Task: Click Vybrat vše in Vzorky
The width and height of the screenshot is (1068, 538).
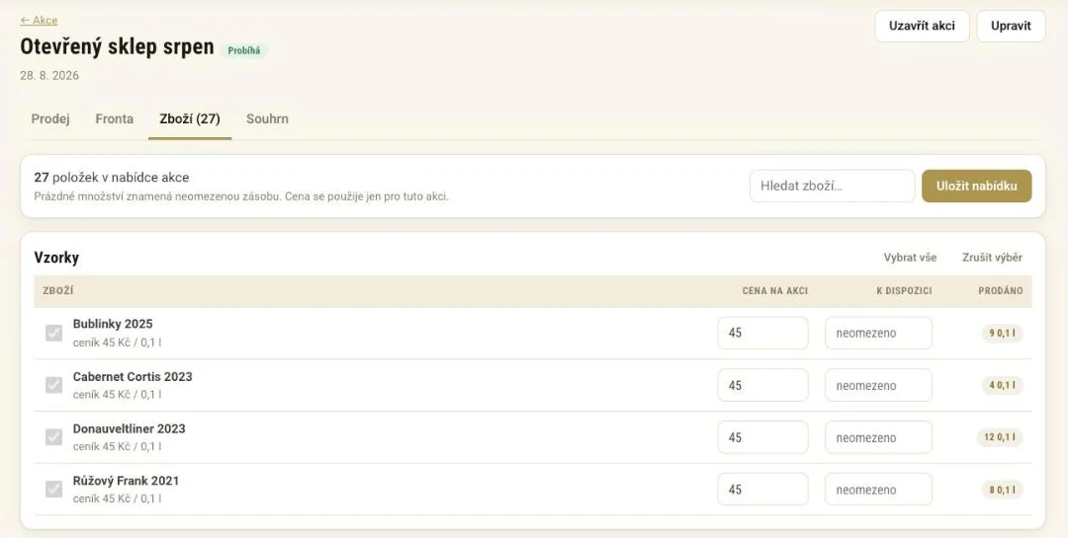Action: [x=910, y=258]
